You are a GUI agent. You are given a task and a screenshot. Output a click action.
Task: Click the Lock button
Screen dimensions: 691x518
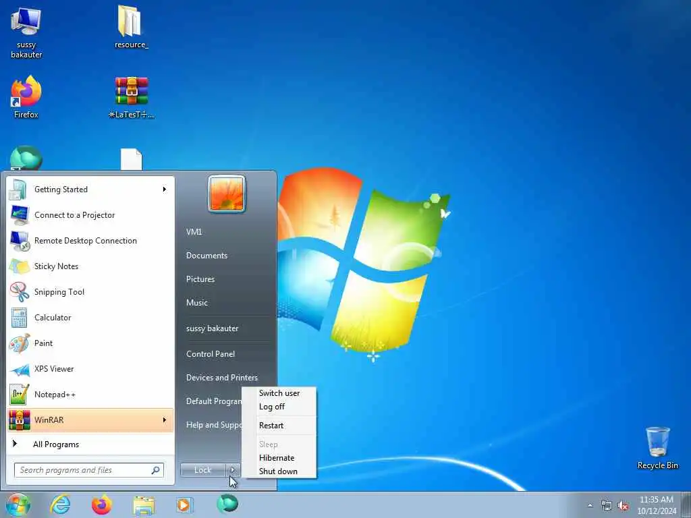pyautogui.click(x=203, y=470)
